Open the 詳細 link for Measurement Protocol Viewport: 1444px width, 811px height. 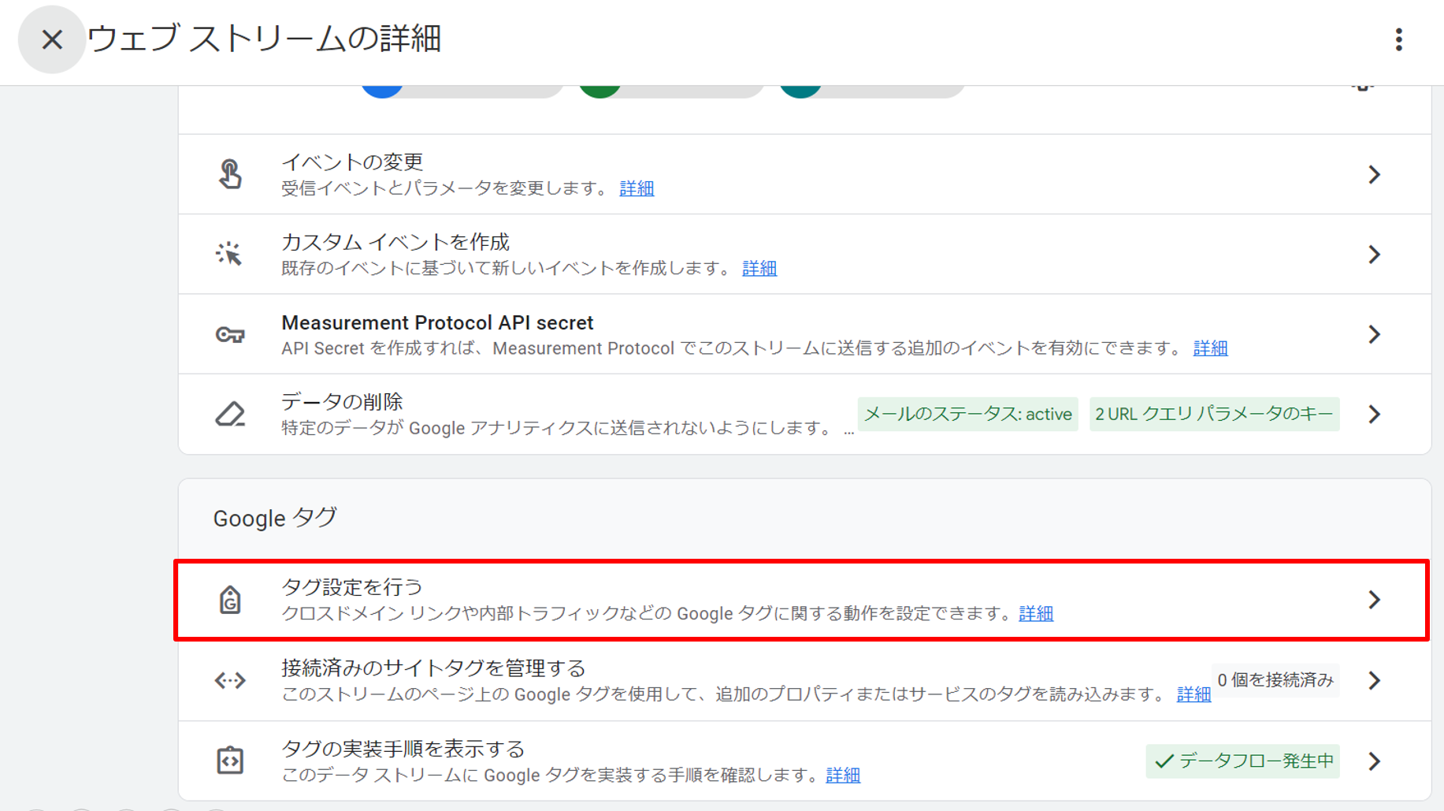pyautogui.click(x=1210, y=348)
